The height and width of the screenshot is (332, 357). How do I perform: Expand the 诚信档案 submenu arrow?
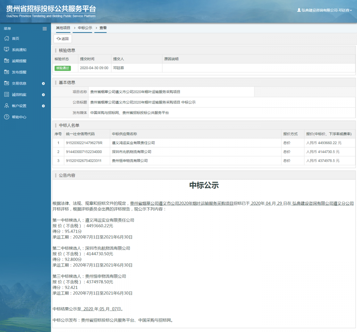tap(43, 95)
